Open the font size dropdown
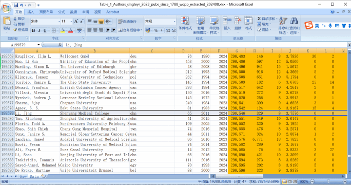351x185 pixels. coord(71,21)
